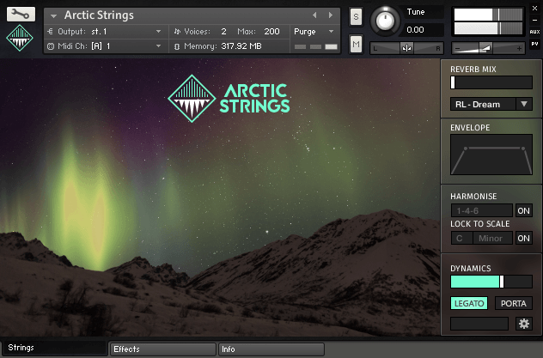543x358 pixels.
Task: Click the reverb preset dropdown arrow
Action: tap(524, 104)
